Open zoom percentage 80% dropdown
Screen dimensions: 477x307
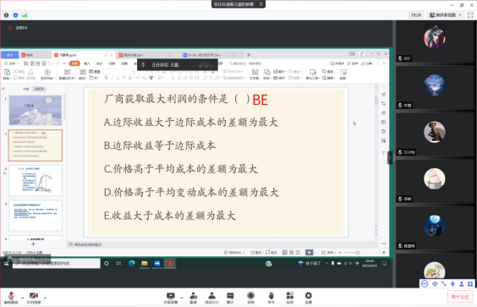(332, 252)
